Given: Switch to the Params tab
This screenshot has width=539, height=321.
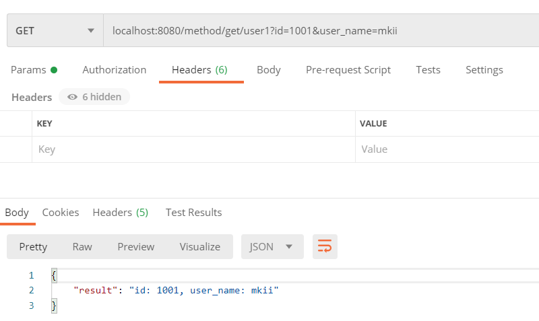Looking at the screenshot, I should point(34,70).
